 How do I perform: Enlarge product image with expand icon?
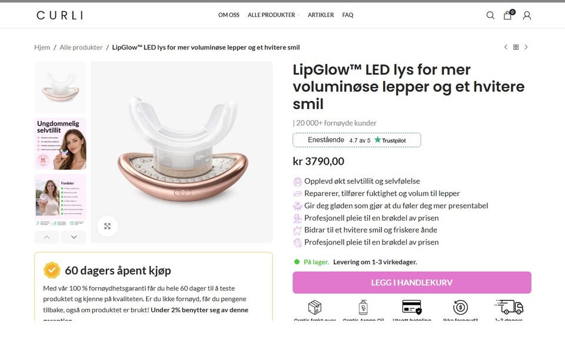click(x=107, y=226)
